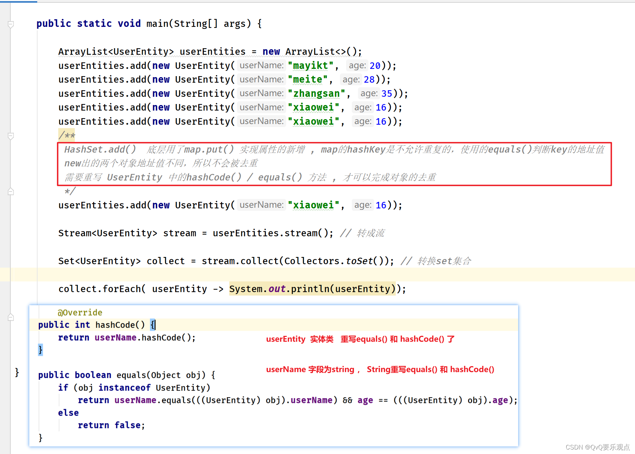Screen dimensions: 635x454
Task: Click the userEntities.add line after the comment
Action: click(230, 205)
